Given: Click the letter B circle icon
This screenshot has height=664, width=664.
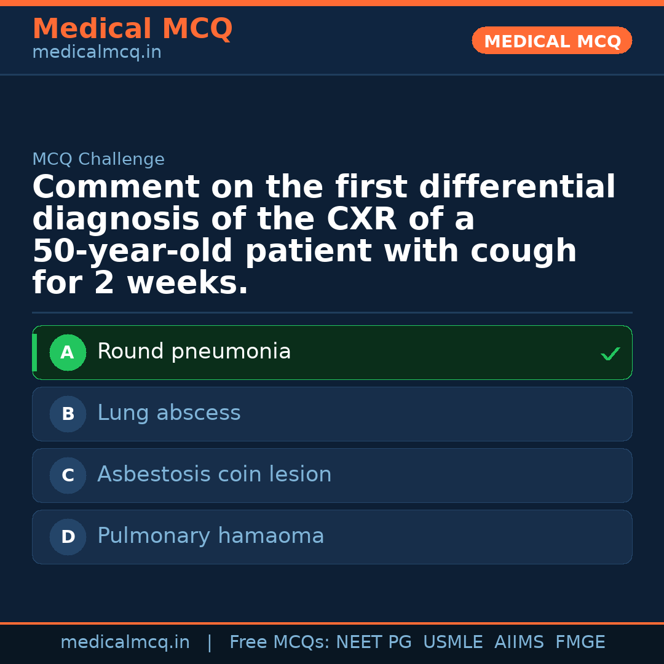Looking at the screenshot, I should pos(68,414).
